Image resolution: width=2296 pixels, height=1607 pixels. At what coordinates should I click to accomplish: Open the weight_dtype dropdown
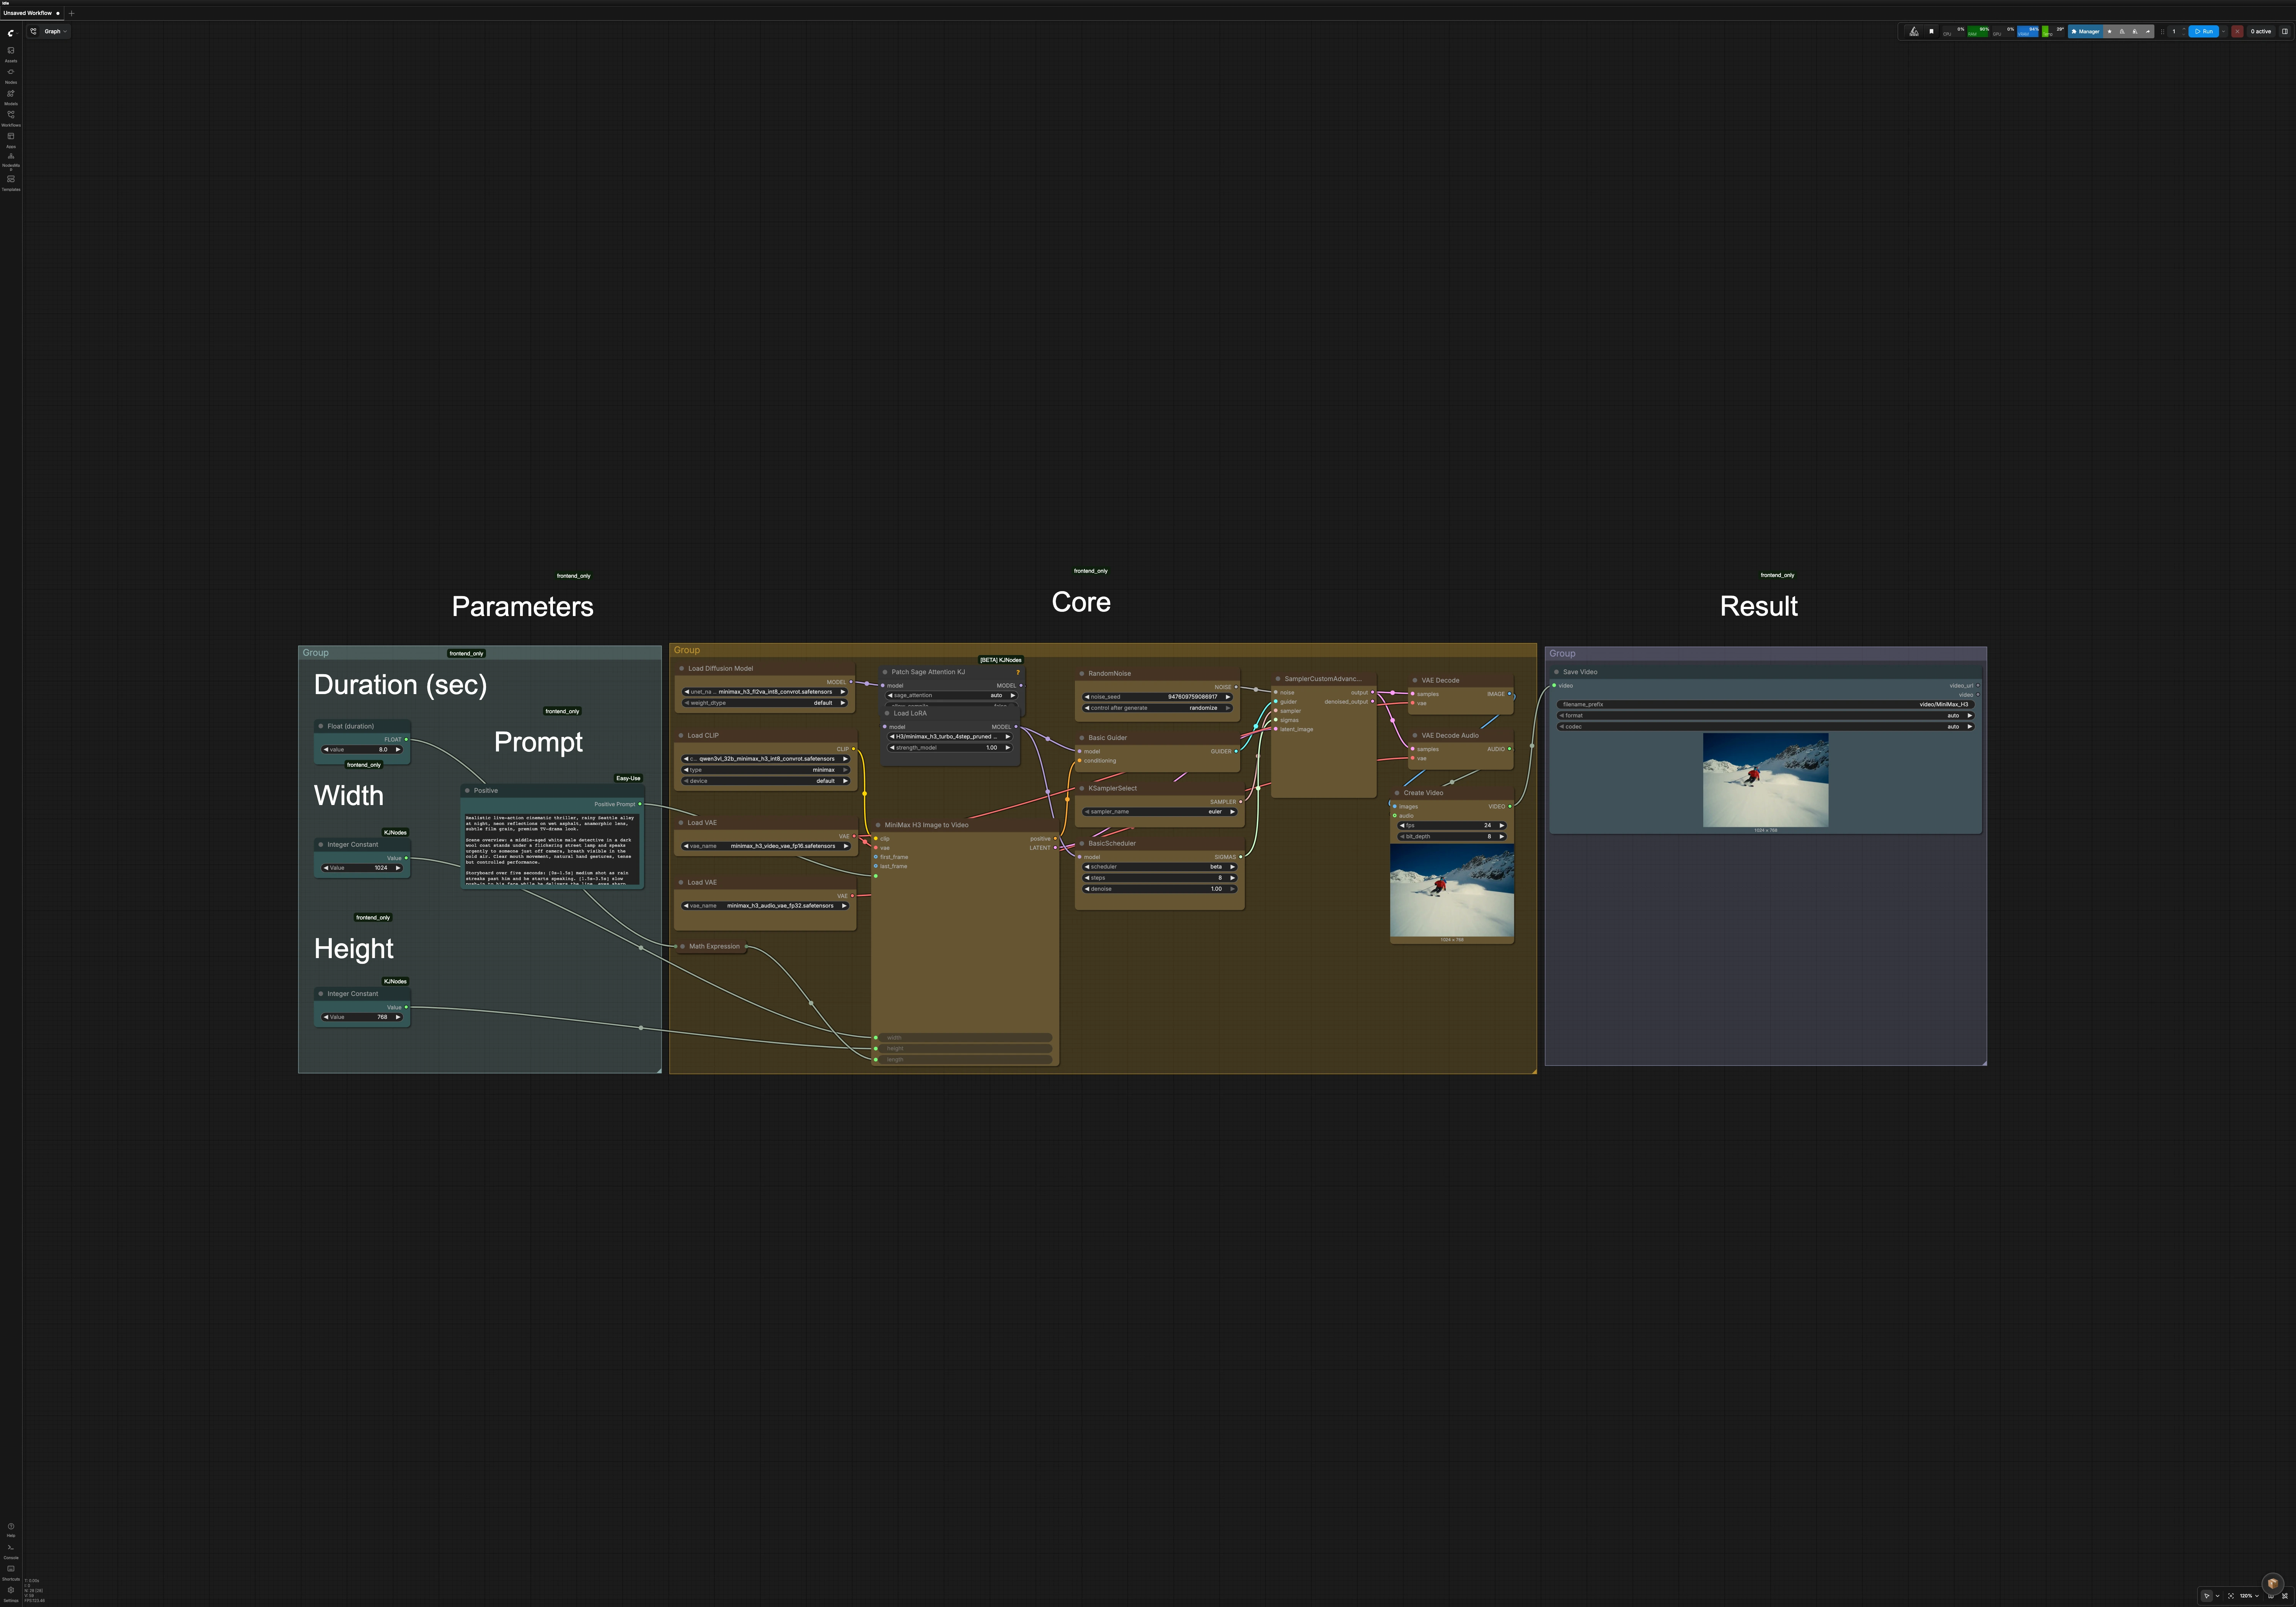765,703
